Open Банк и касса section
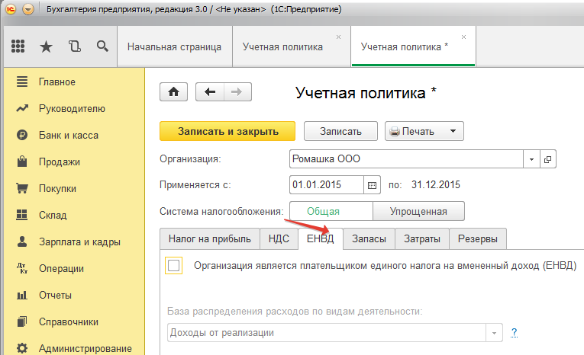Screen dimensions: 584x355 coord(68,135)
